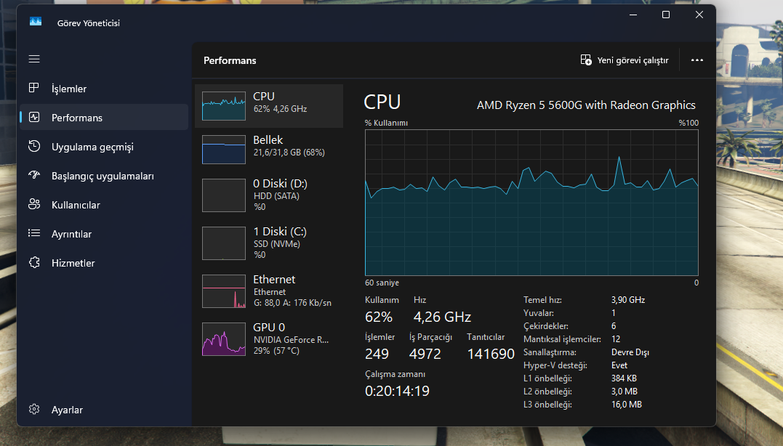Image resolution: width=783 pixels, height=446 pixels.
Task: Click the Ayrıntılar list icon
Action: coord(34,233)
